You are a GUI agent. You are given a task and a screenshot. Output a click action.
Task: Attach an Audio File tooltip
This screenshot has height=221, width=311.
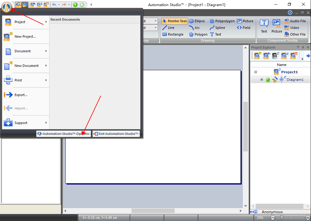[x=295, y=21]
